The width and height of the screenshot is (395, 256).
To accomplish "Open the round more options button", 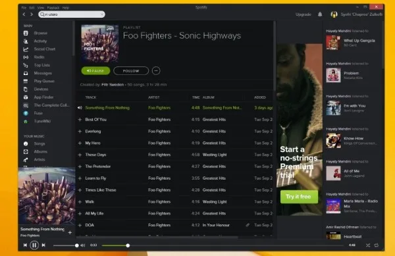I will point(156,70).
